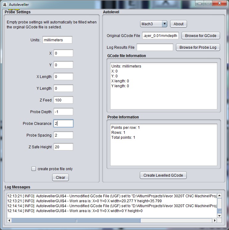Click the Log Results File field
This screenshot has height=230, width=229.
pos(155,47)
